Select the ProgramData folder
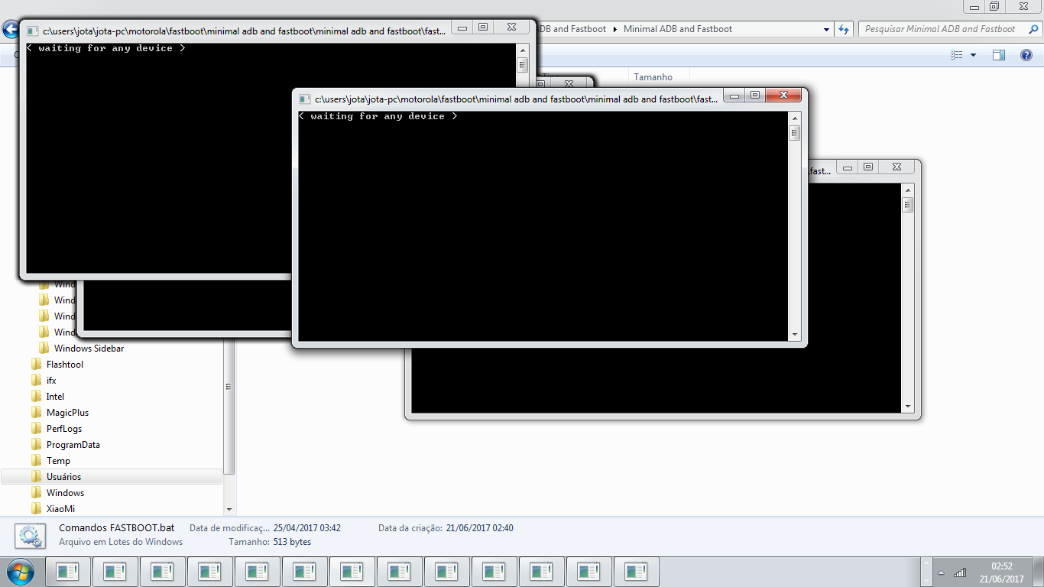This screenshot has width=1044, height=587. click(x=73, y=445)
